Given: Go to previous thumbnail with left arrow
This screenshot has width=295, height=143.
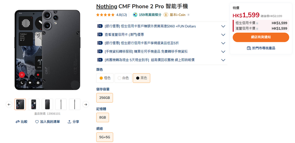Looking at the screenshot, I should [x=9, y=104].
